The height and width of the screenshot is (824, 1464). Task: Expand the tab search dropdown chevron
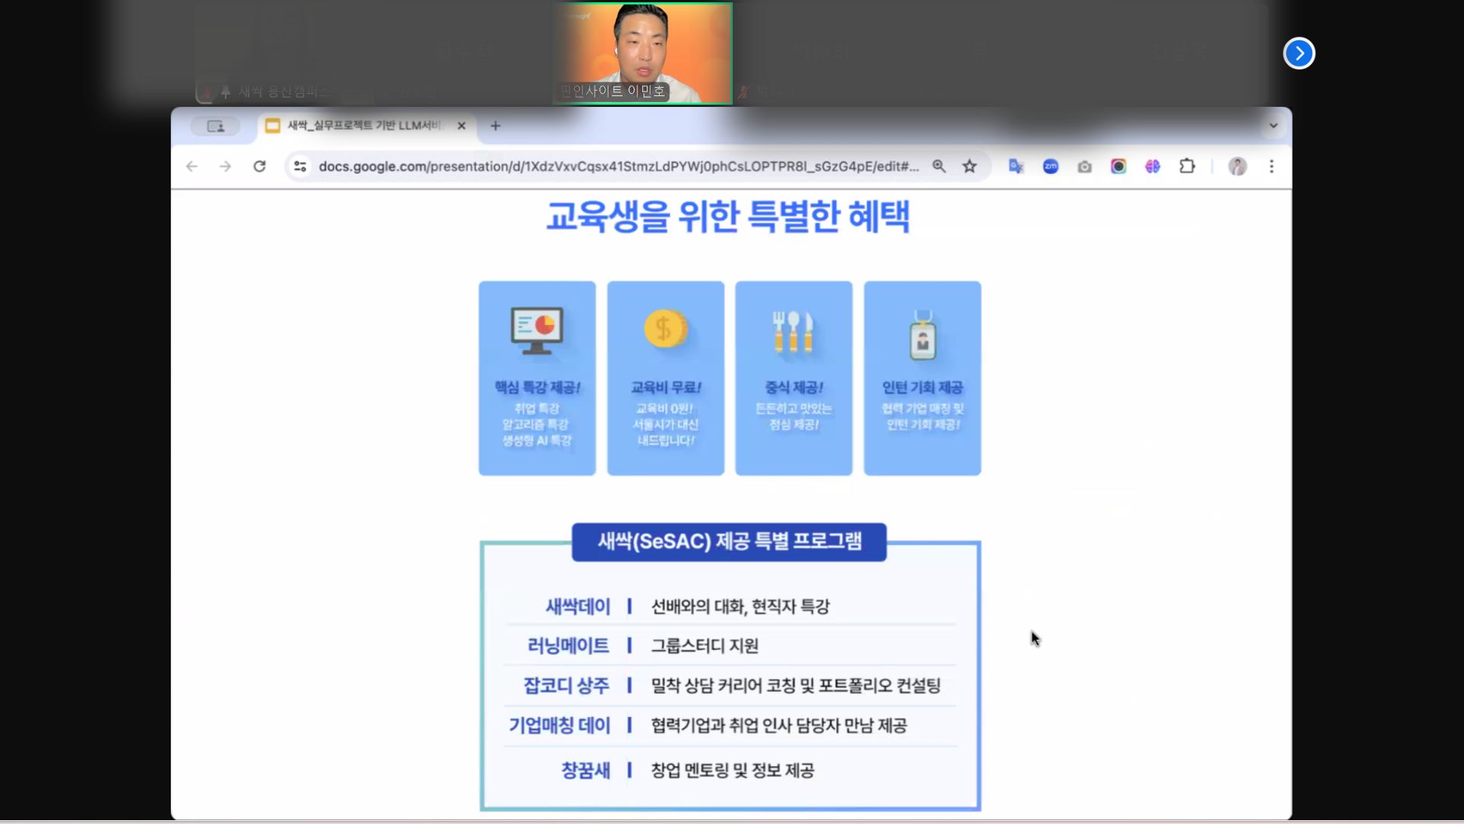point(1273,126)
